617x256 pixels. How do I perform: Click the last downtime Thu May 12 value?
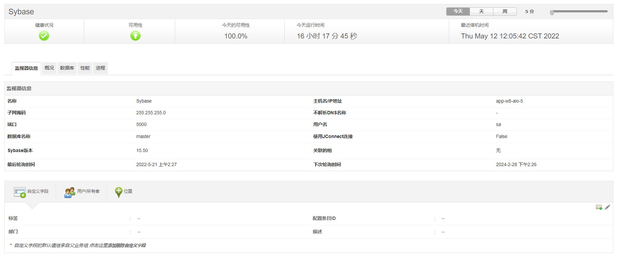pyautogui.click(x=510, y=36)
